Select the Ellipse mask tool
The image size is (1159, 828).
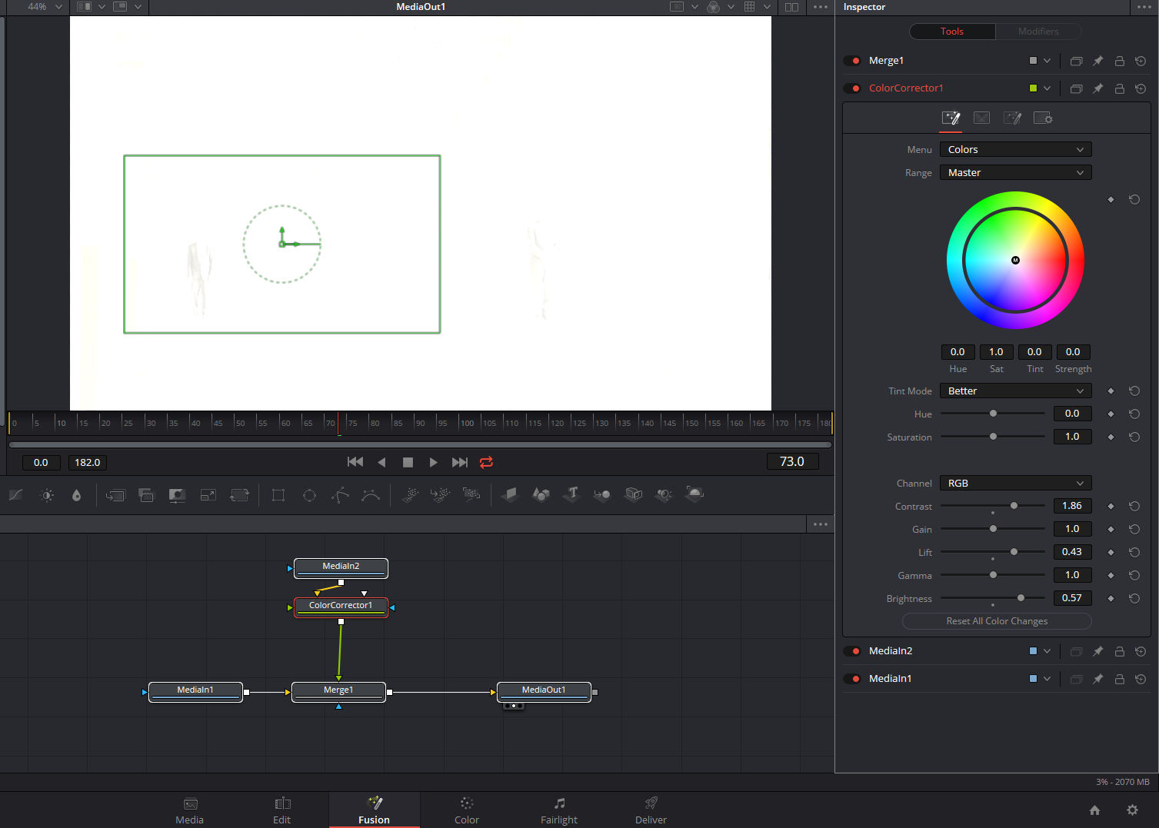pyautogui.click(x=309, y=495)
